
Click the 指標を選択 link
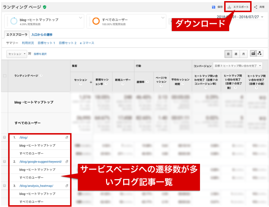pyautogui.click(x=40, y=54)
